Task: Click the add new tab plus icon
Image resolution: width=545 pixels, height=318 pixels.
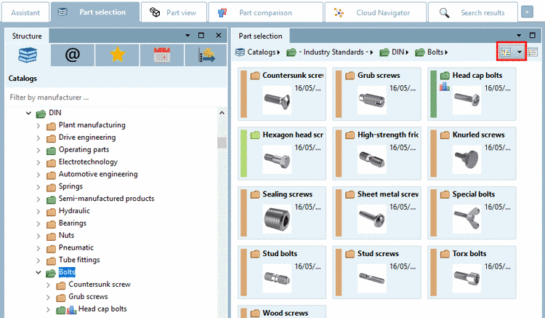Action: pos(527,12)
